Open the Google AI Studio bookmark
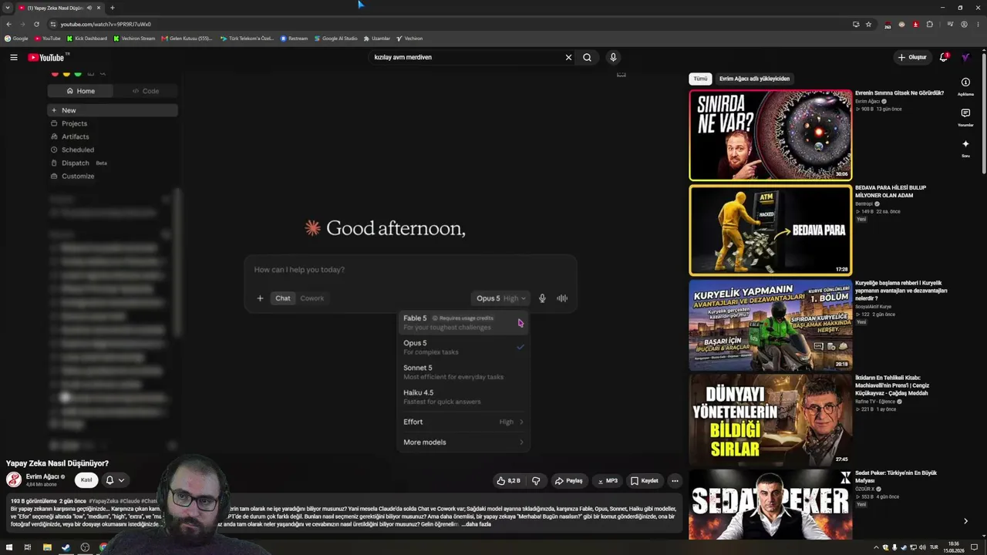Viewport: 987px width, 555px height. click(x=336, y=39)
